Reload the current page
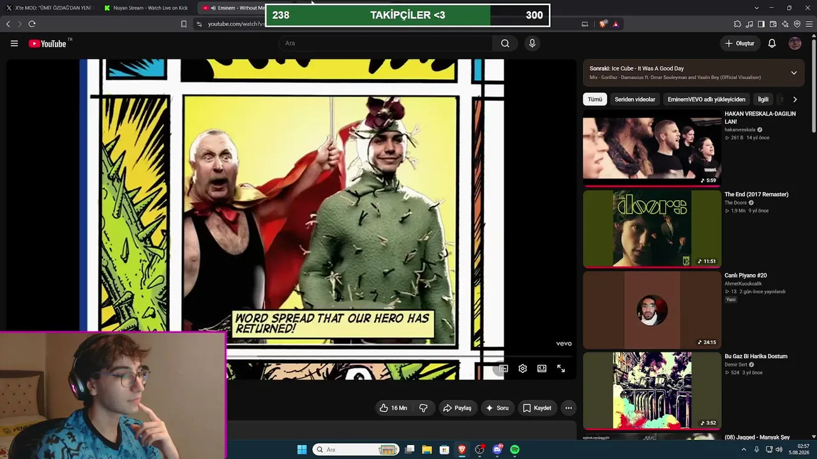The height and width of the screenshot is (459, 817). 32,24
